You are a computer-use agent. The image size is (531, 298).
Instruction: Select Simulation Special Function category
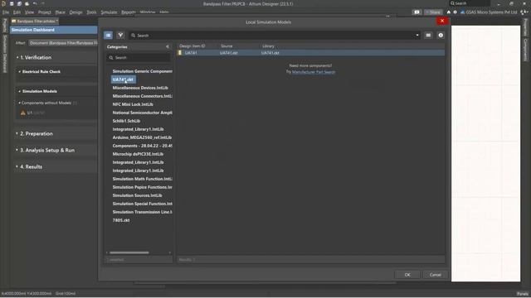pos(142,204)
